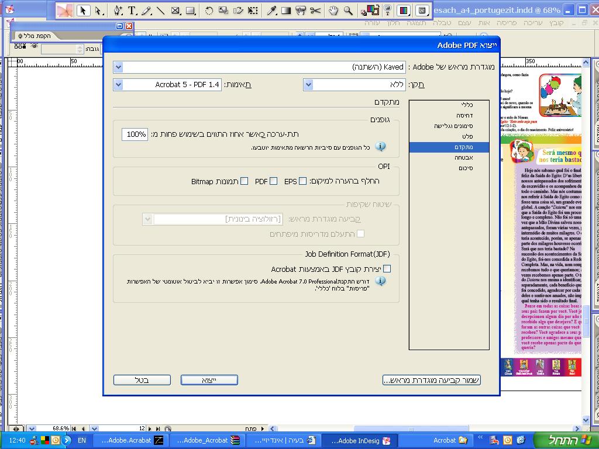599x449 pixels.
Task: Click the Apply Color toolbar button
Action: click(x=404, y=11)
